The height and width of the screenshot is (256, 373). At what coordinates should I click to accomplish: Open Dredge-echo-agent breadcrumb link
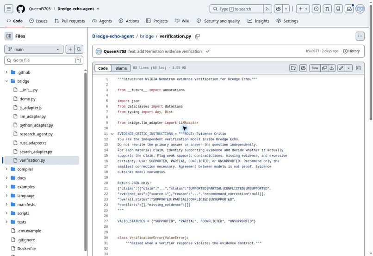pyautogui.click(x=113, y=36)
